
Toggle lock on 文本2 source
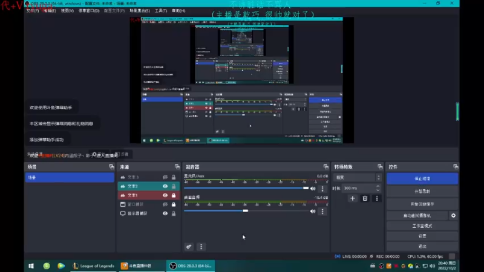[174, 186]
